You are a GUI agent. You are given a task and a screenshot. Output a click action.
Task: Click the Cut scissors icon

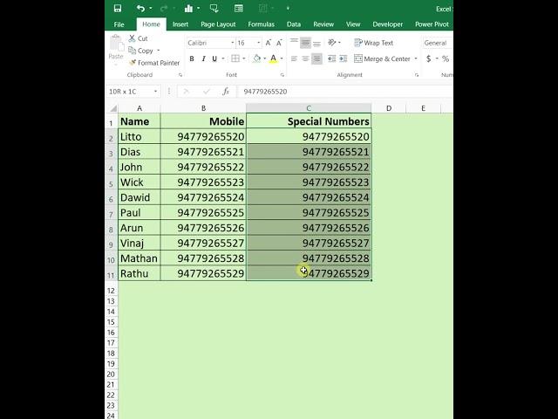click(133, 38)
